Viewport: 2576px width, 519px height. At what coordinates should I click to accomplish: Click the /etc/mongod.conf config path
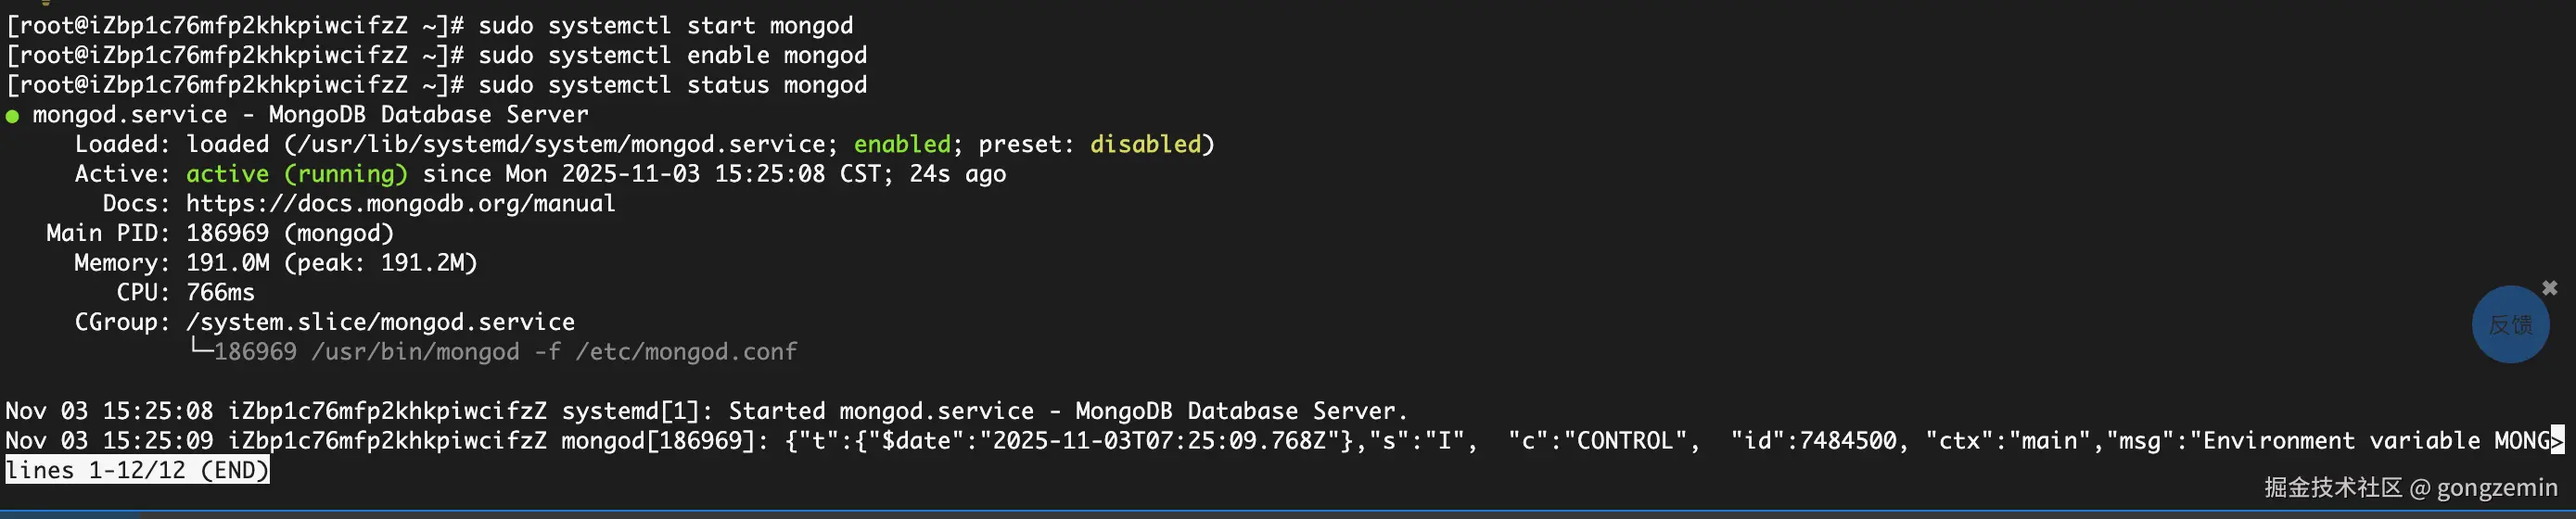click(x=685, y=352)
